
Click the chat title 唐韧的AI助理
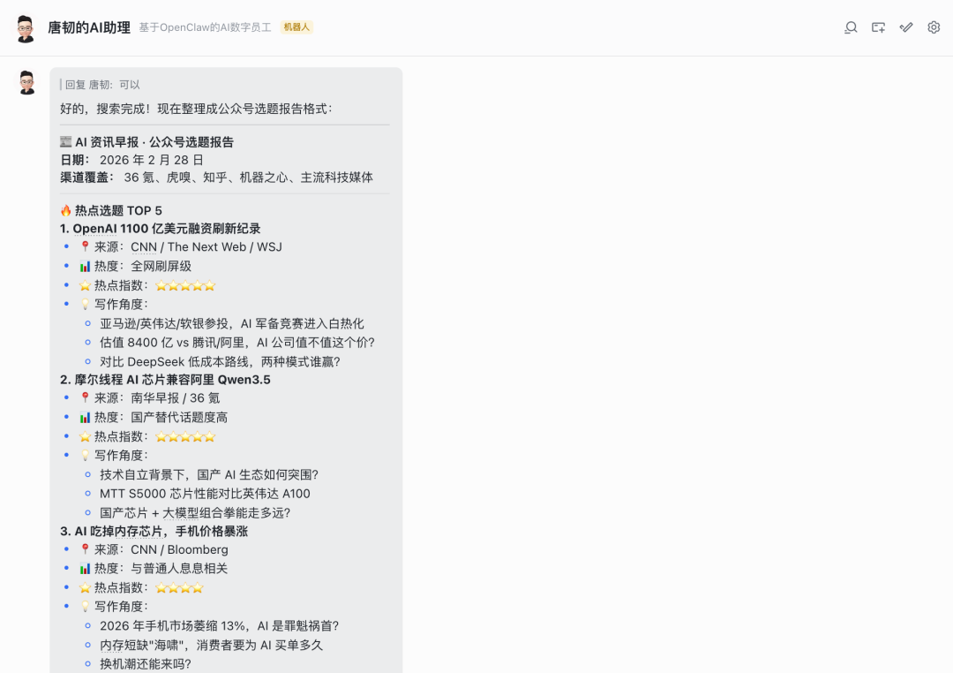[x=89, y=27]
